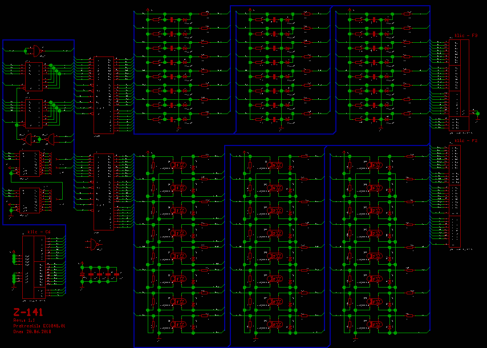Click the AND gate atop the left block
The image size is (487, 348).
(36, 51)
